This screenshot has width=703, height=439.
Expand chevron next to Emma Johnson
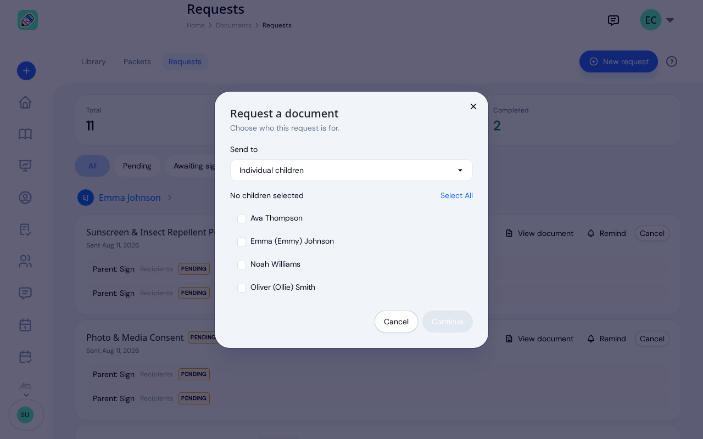point(170,198)
